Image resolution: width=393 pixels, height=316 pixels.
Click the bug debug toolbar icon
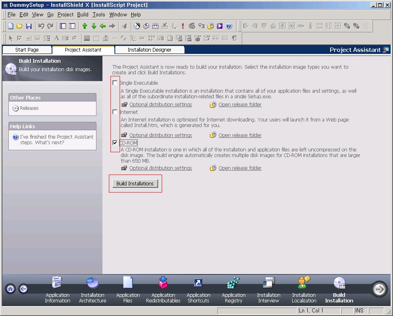tap(124, 26)
